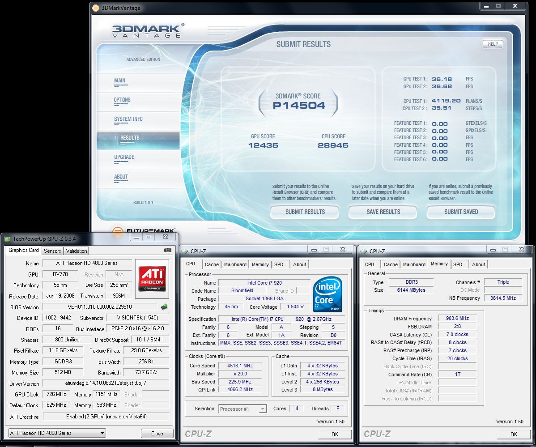The image size is (536, 447).
Task: Click the CPU TEST 1 value 4119.20
Action: tap(446, 101)
